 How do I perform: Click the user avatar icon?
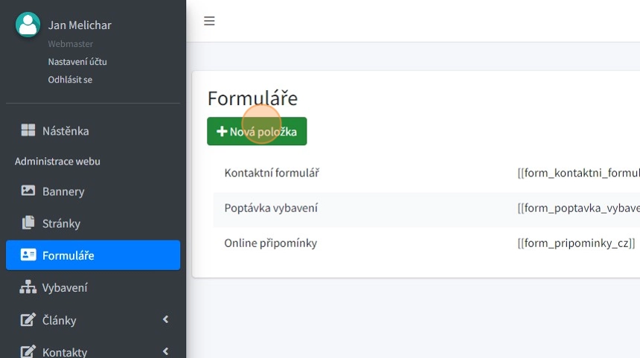click(x=28, y=25)
